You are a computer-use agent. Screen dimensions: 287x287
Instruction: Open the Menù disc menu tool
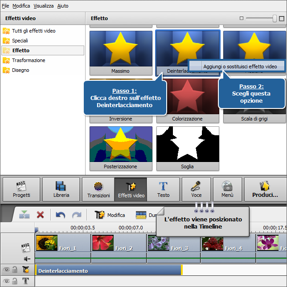tap(227, 189)
